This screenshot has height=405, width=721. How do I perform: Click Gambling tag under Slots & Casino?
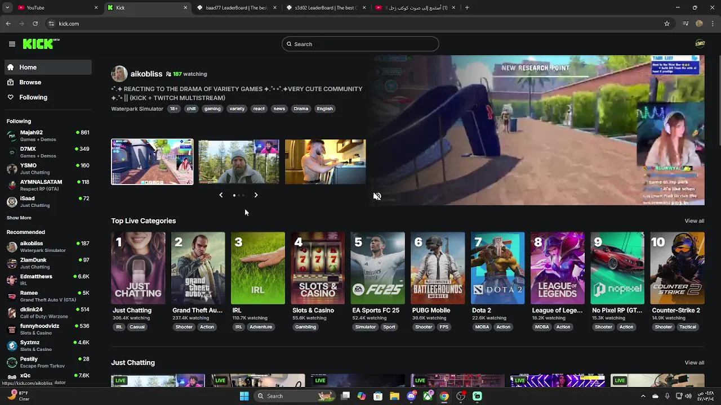(x=305, y=327)
